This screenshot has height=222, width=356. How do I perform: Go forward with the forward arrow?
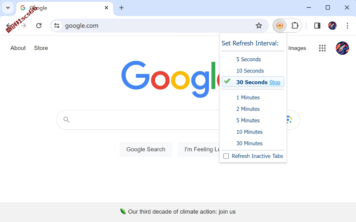click(x=24, y=26)
